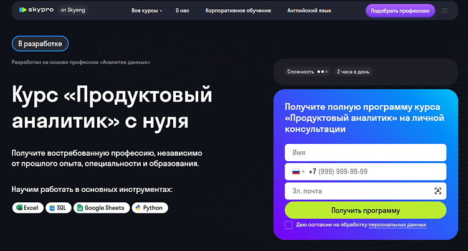468x251 pixels.
Task: Open Английский язык menu item
Action: coord(309,11)
